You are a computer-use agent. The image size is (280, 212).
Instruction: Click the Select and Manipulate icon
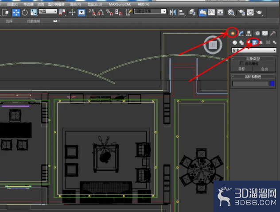click(x=72, y=12)
